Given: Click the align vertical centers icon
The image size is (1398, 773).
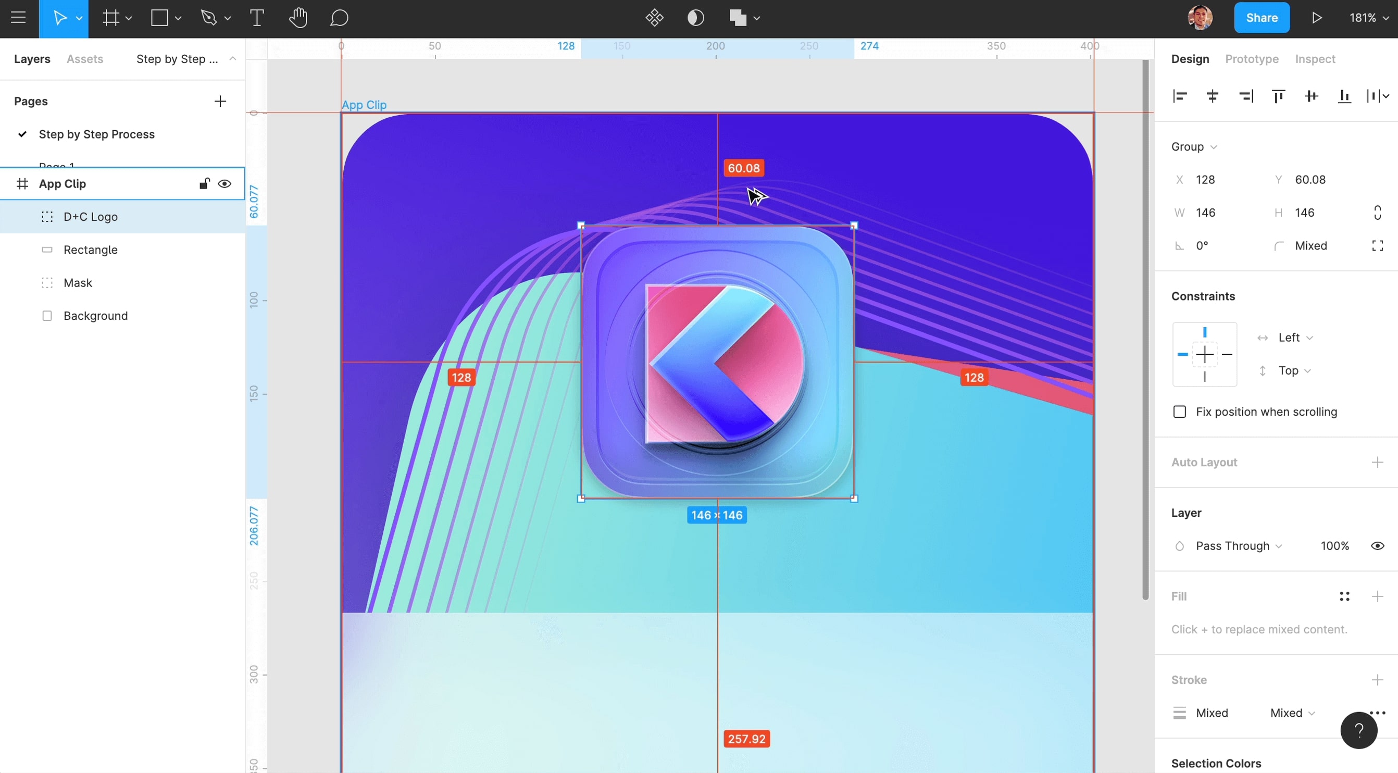Looking at the screenshot, I should [x=1311, y=97].
